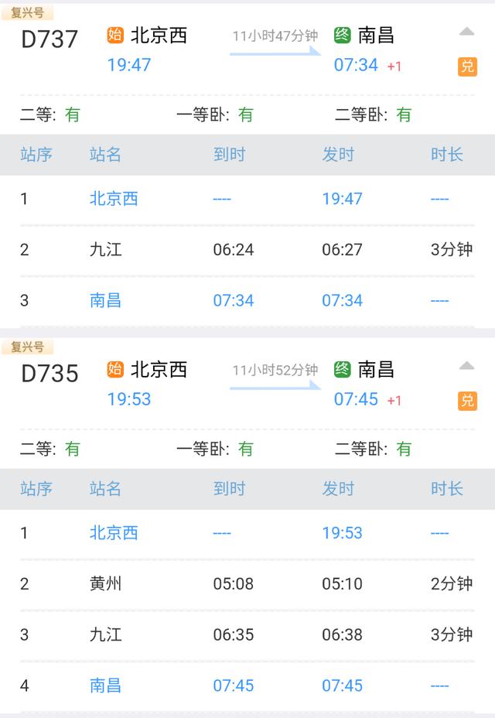Open 南昌 station in D735 stop list
This screenshot has height=718, width=495.
click(x=105, y=686)
